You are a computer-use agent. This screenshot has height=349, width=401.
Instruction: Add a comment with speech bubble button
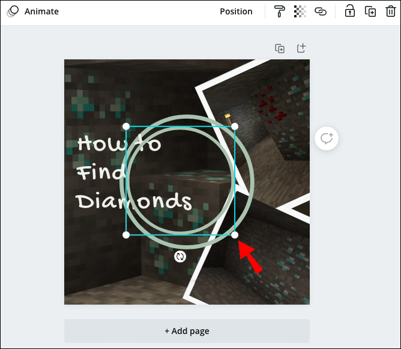click(x=327, y=138)
